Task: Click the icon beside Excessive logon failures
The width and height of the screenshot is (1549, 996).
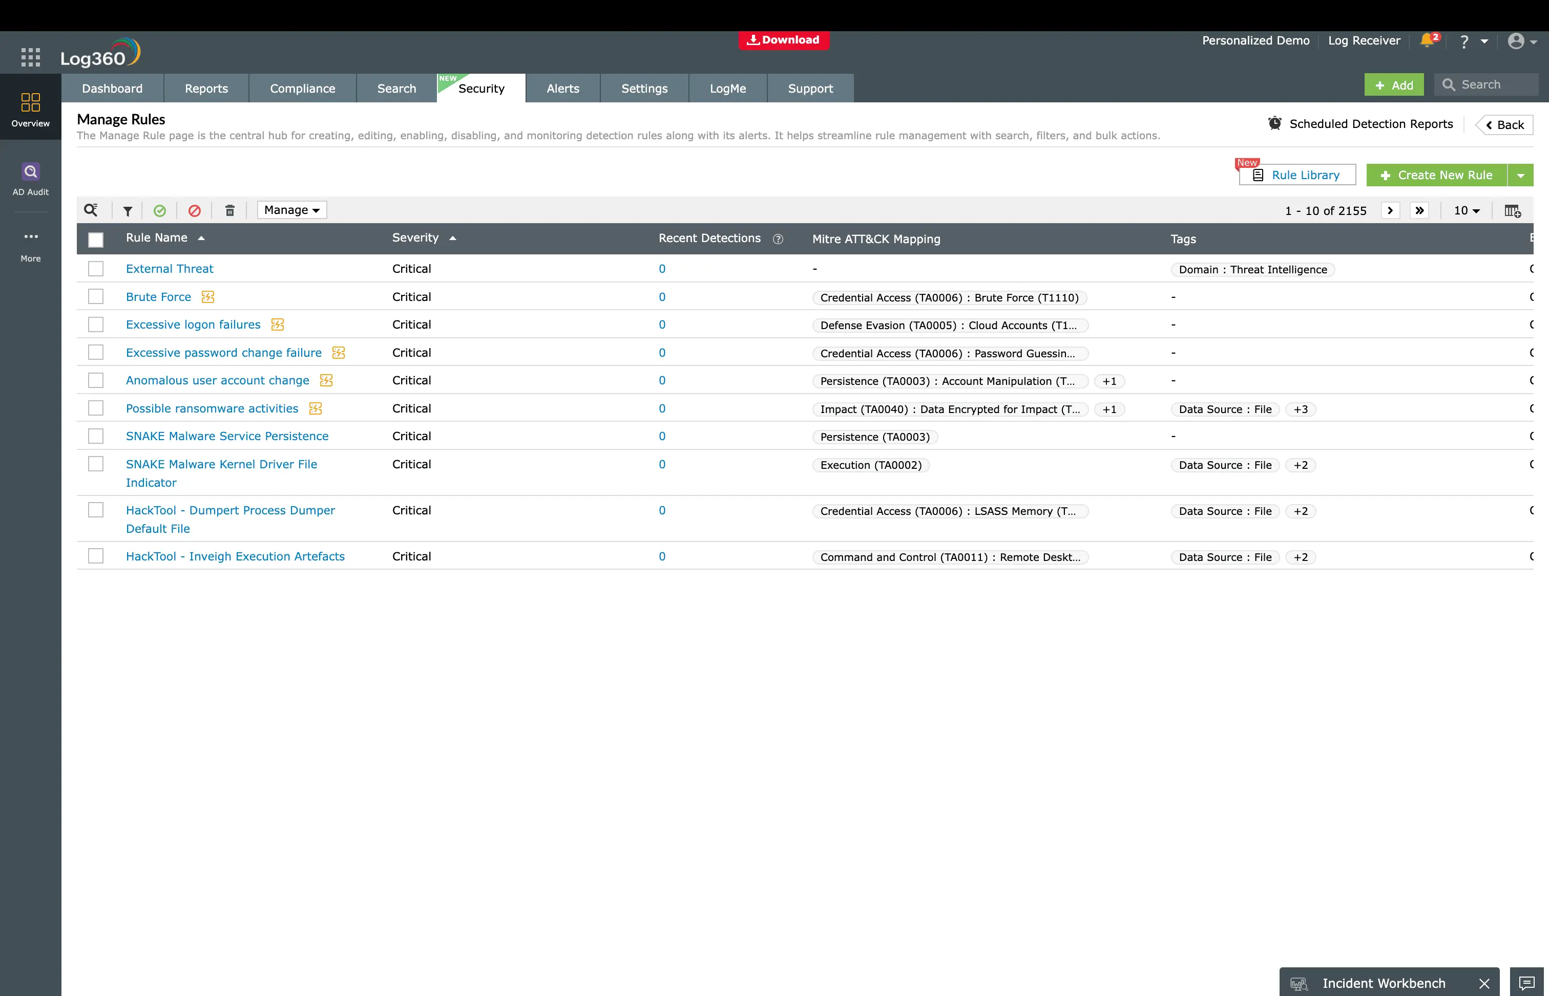Action: tap(278, 324)
